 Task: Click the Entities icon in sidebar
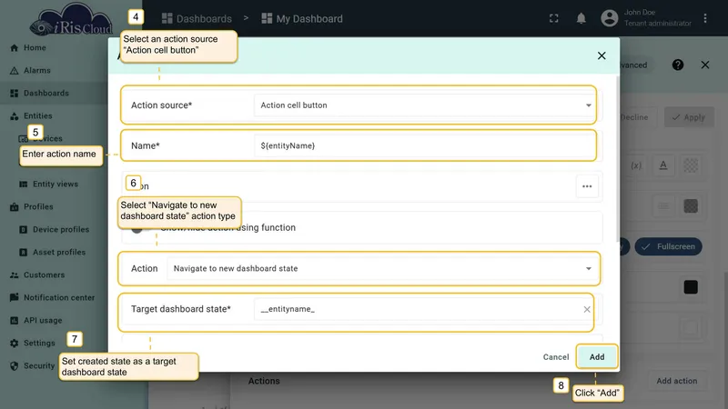tap(14, 116)
